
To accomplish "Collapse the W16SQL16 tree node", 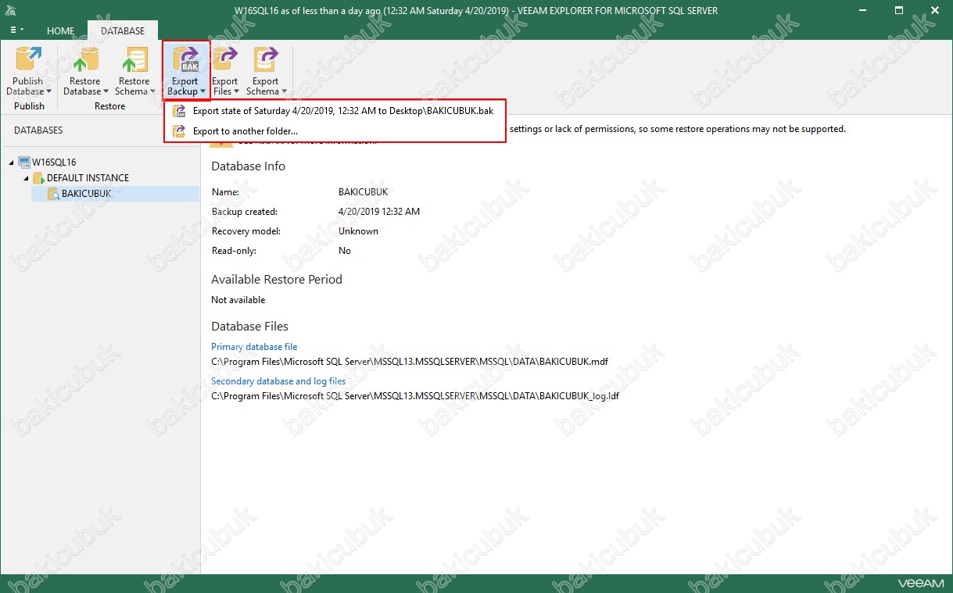I will [x=11, y=163].
